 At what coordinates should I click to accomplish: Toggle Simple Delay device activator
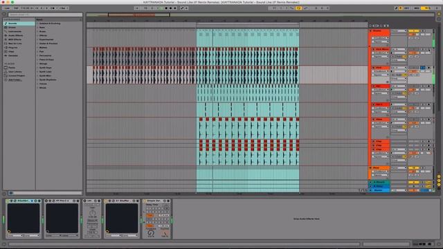[x=145, y=201]
